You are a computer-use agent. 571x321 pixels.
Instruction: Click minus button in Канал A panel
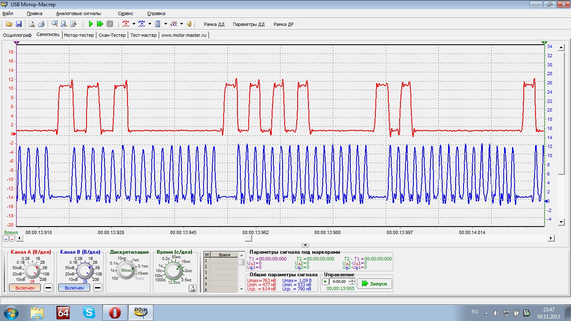[x=48, y=288]
